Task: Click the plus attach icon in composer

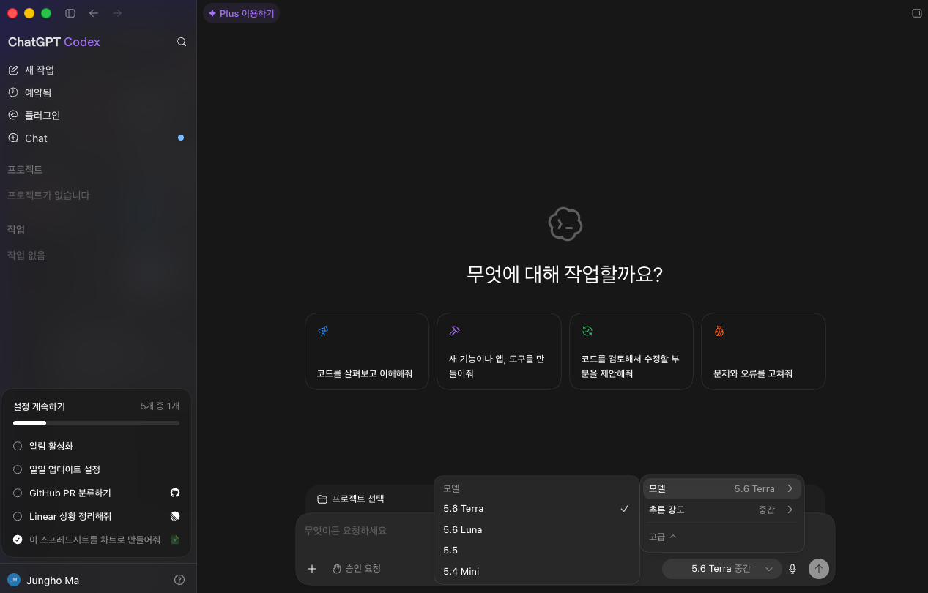Action: [312, 569]
